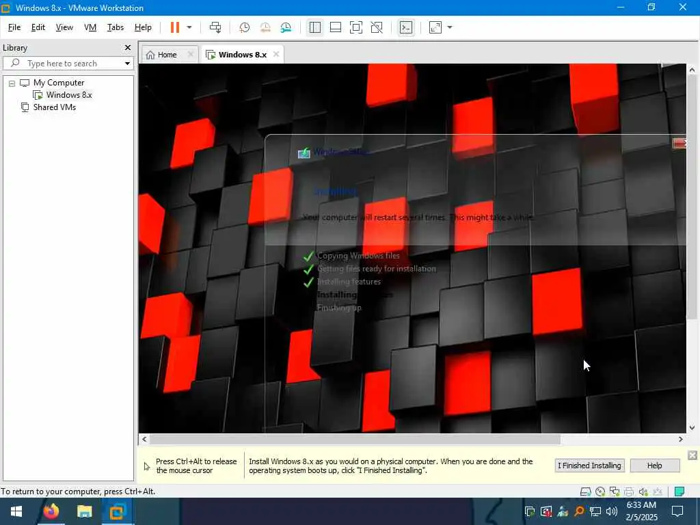Screen dimensions: 700x525
Task: Click the network adapter status icon
Action: (x=615, y=492)
